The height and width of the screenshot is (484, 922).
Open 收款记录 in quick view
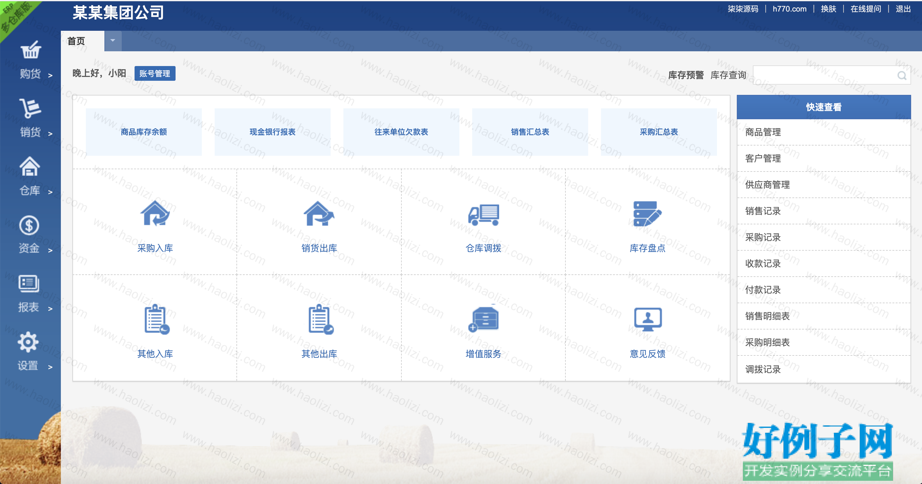[824, 263]
